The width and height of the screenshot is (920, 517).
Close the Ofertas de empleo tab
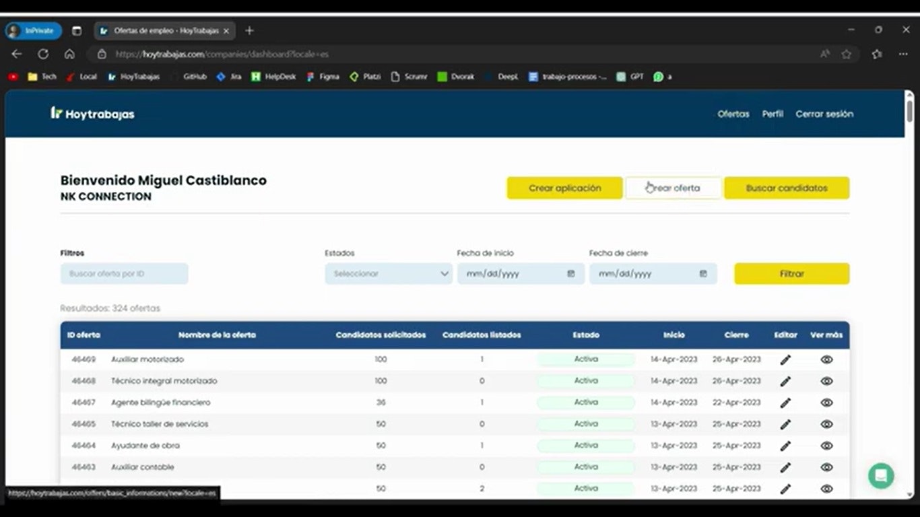pyautogui.click(x=226, y=30)
